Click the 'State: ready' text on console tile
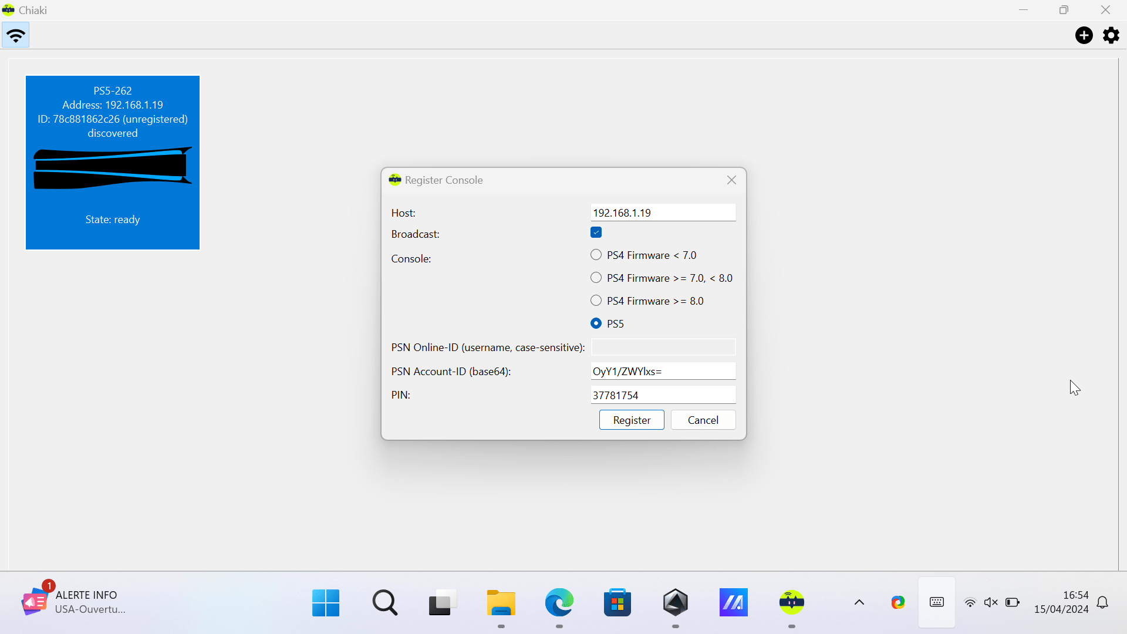 [x=113, y=220]
